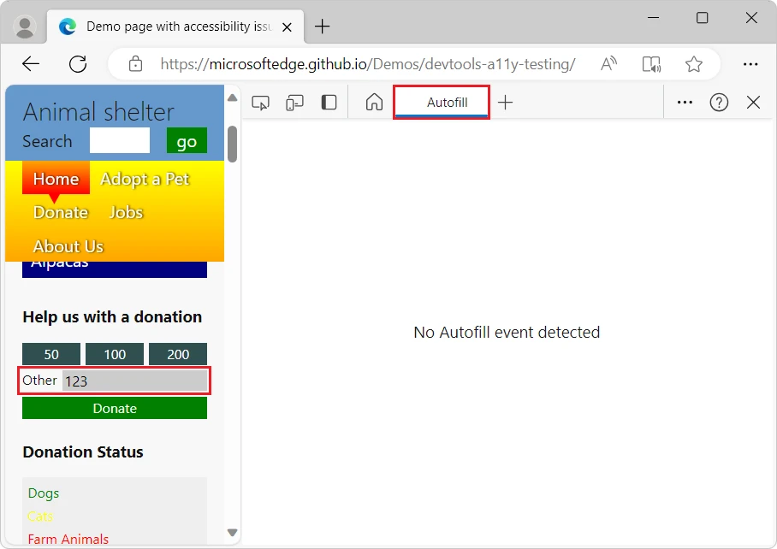Close the DevTools panel
Viewport: 777px width, 549px height.
pyautogui.click(x=753, y=103)
